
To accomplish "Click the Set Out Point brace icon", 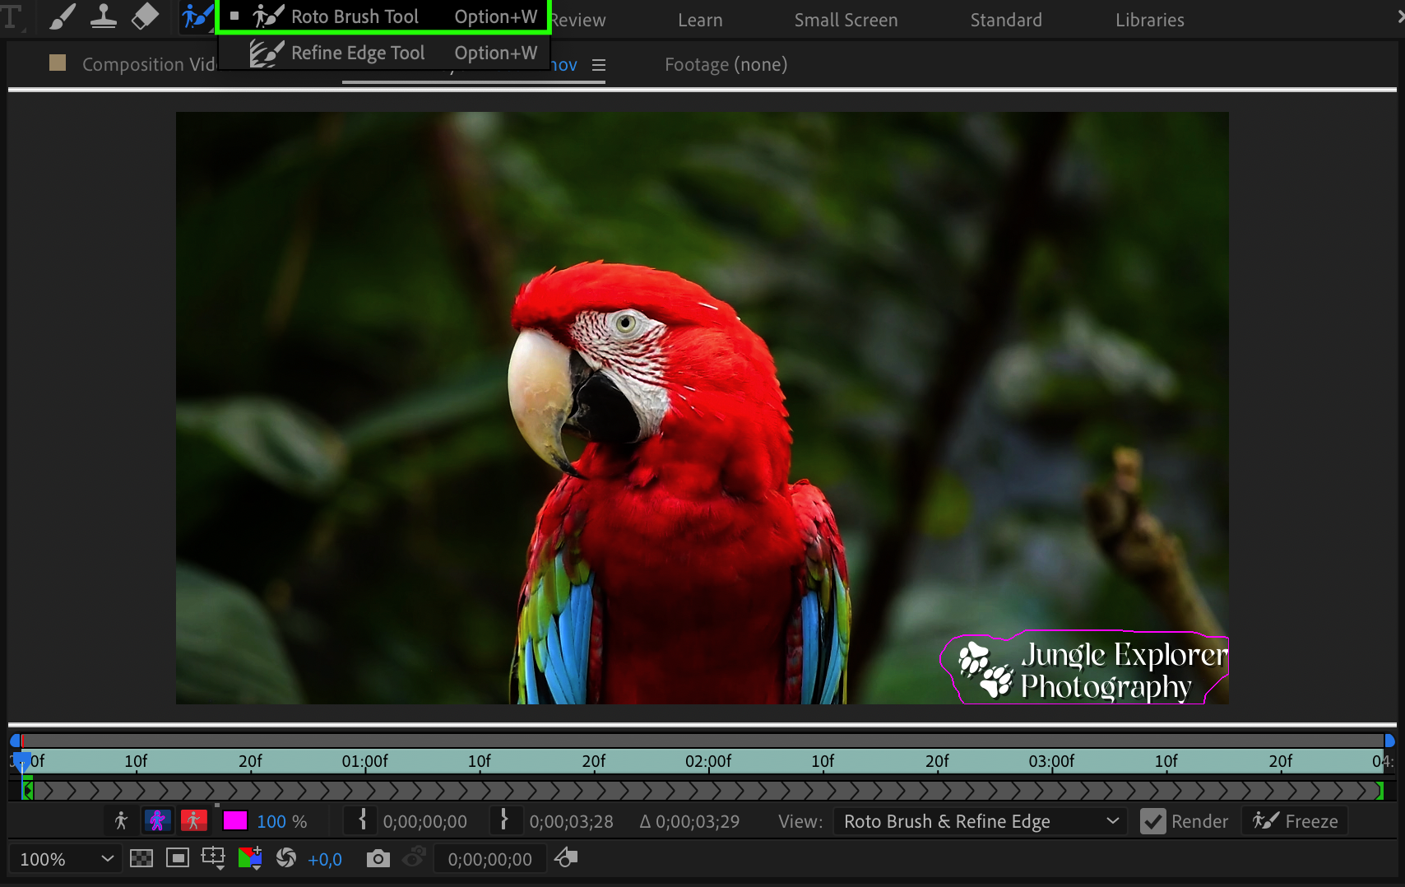I will point(504,820).
